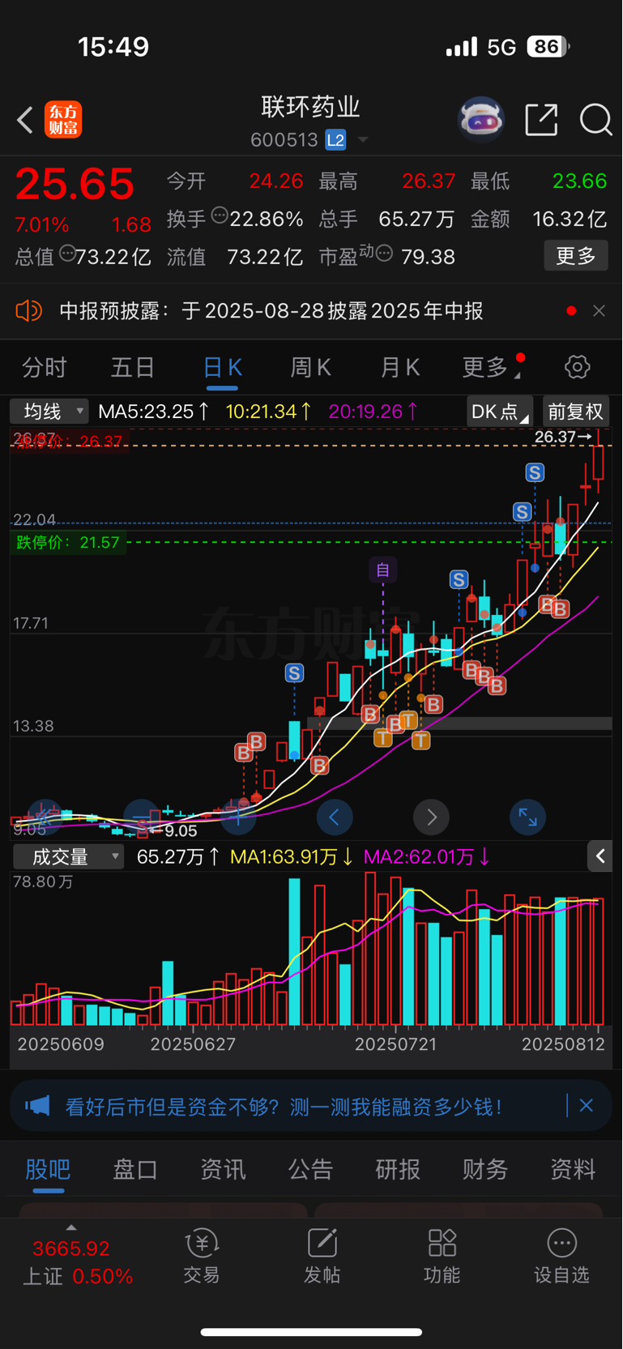
Task: Tap the L2 level badge
Action: click(335, 140)
